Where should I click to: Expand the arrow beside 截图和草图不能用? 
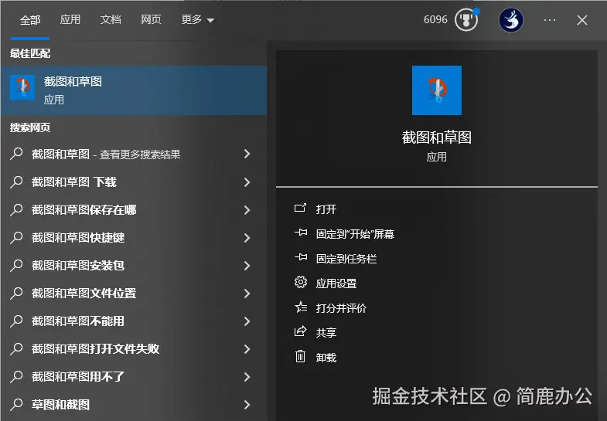[247, 321]
